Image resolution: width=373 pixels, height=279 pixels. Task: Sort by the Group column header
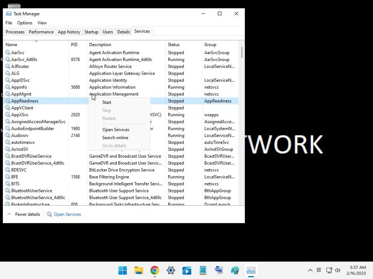(220, 44)
